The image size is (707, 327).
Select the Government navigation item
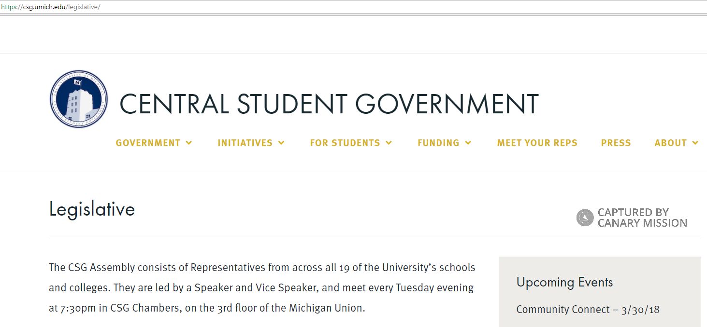click(148, 143)
